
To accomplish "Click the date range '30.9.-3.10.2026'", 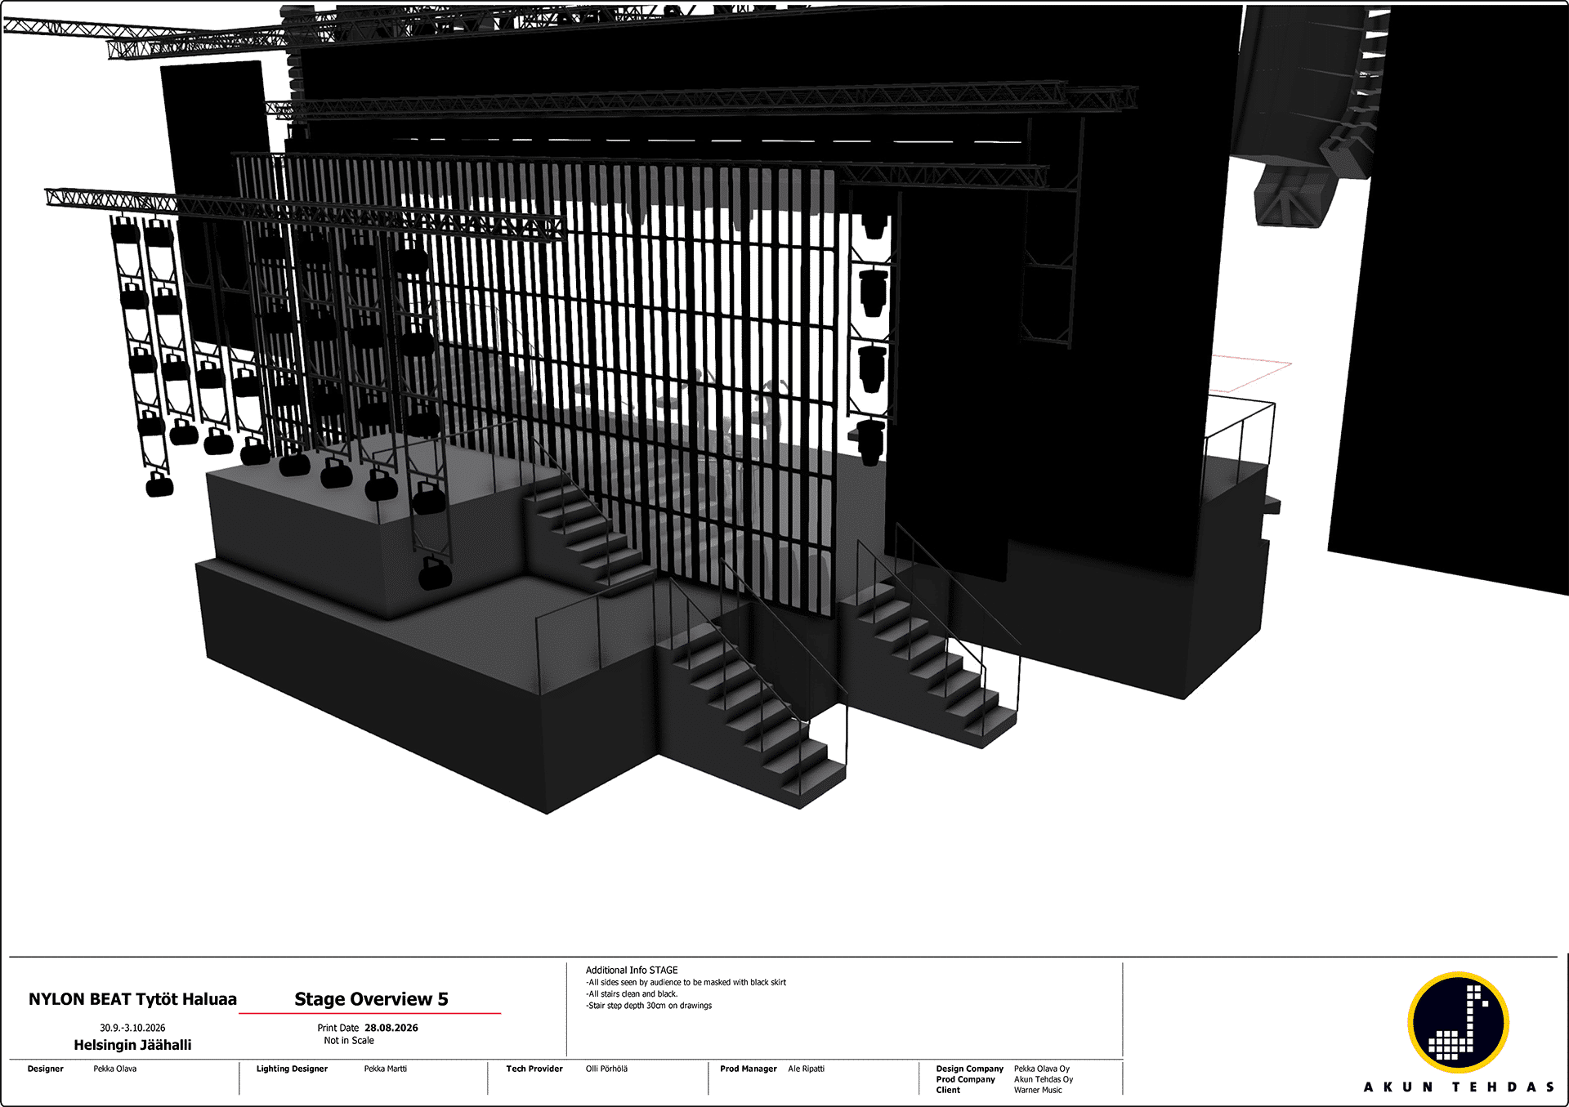I will click(132, 1028).
